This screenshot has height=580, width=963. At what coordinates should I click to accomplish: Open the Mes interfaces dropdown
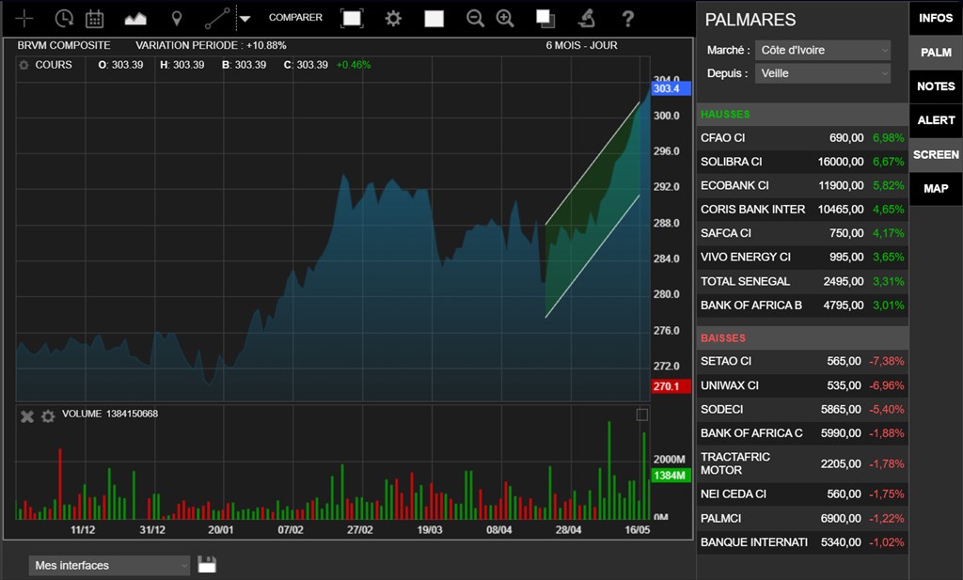(x=109, y=565)
